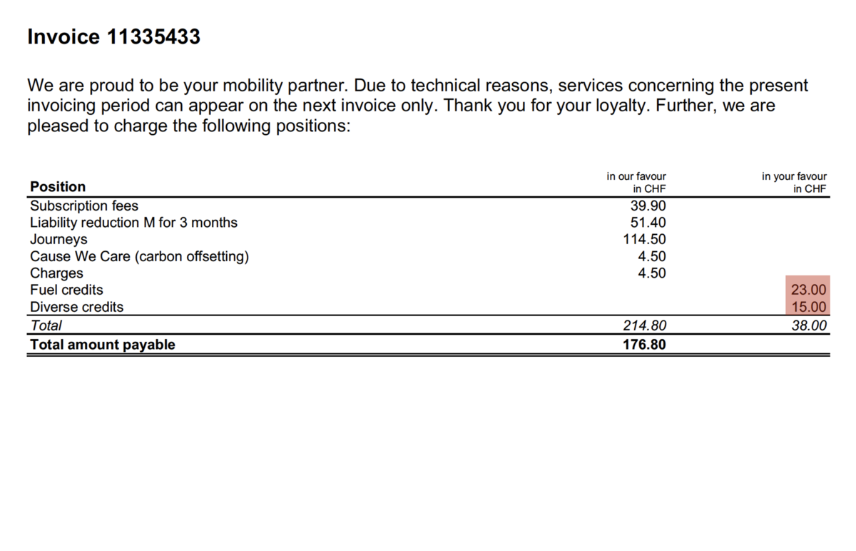Select the Fuel credits row label
This screenshot has height=551, width=856.
(x=66, y=290)
